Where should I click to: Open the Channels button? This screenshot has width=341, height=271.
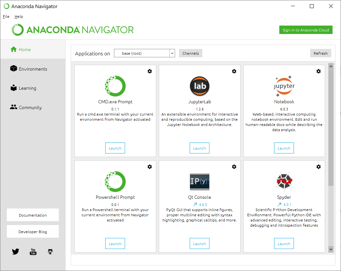[x=191, y=53]
